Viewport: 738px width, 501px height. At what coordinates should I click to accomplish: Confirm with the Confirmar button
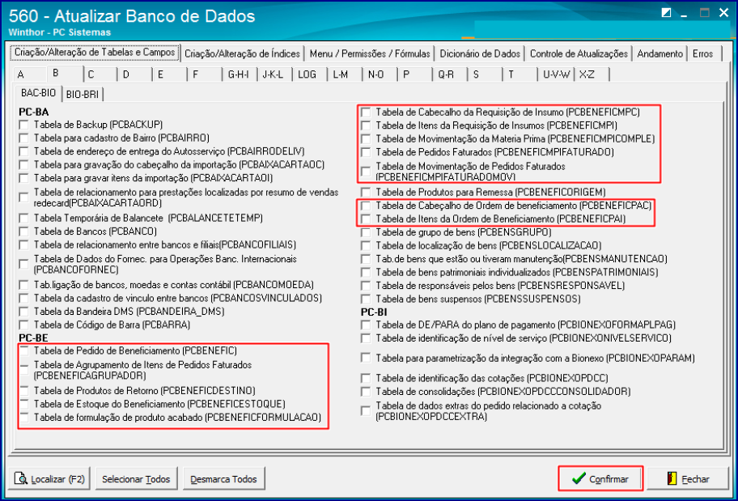click(600, 478)
